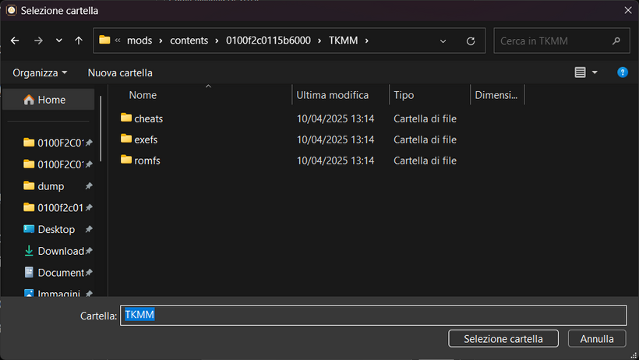This screenshot has width=639, height=360.
Task: Click navigation pane scrollbar
Action: (101, 129)
